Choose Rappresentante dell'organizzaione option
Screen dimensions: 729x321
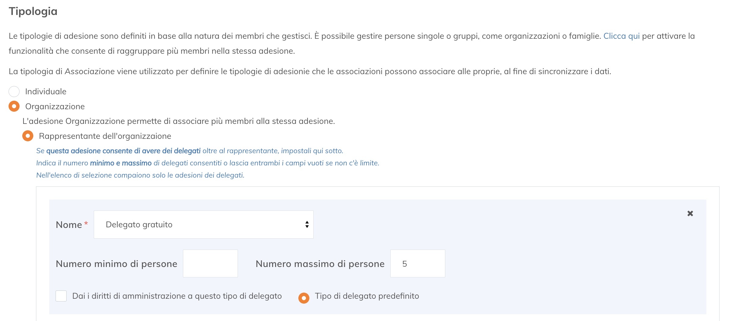[28, 136]
